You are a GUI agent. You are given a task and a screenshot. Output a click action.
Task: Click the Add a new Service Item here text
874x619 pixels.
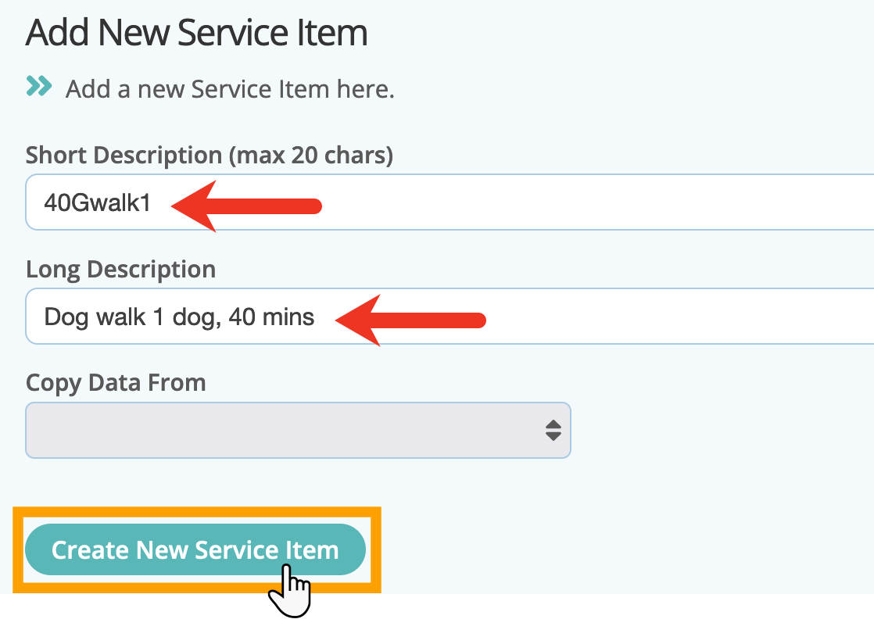tap(230, 89)
